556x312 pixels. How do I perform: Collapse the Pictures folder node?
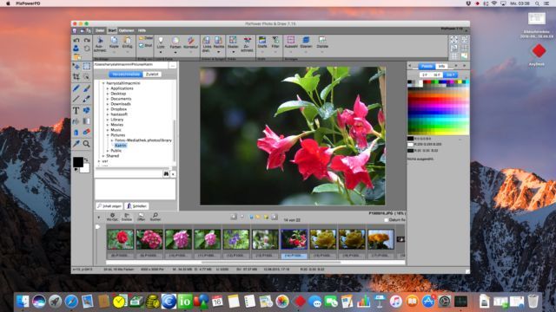click(x=108, y=135)
